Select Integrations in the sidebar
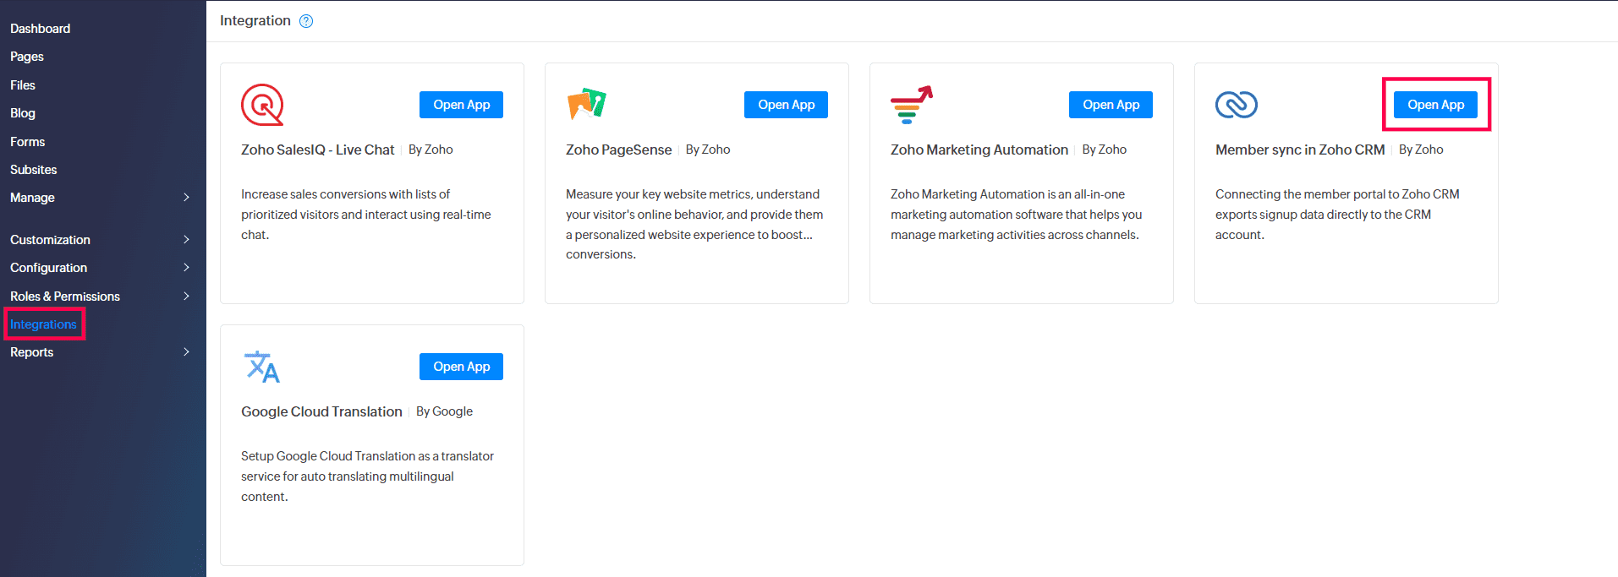 (x=44, y=324)
